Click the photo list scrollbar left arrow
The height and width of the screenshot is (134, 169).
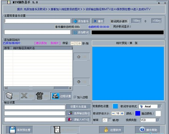6,88
